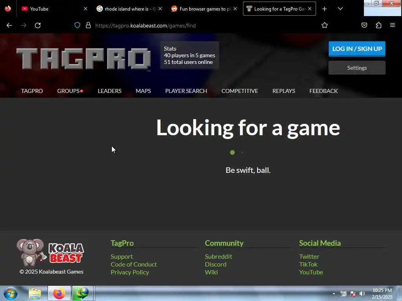Open the Privacy Policy link
Viewport: 402px width, 301px height.
click(x=130, y=272)
